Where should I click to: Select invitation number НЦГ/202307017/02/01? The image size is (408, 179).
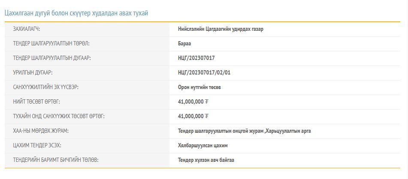(204, 73)
